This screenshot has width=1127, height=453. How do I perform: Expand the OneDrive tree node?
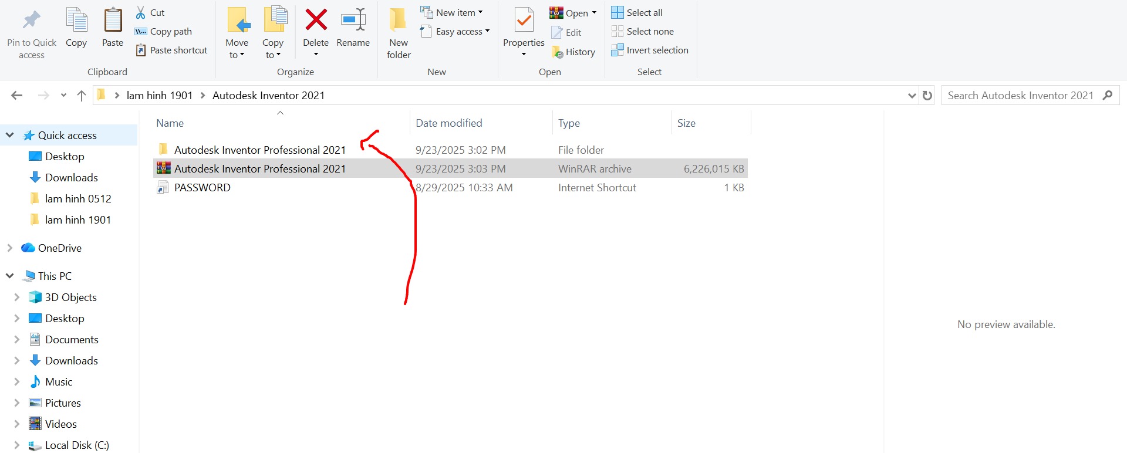[x=10, y=248]
